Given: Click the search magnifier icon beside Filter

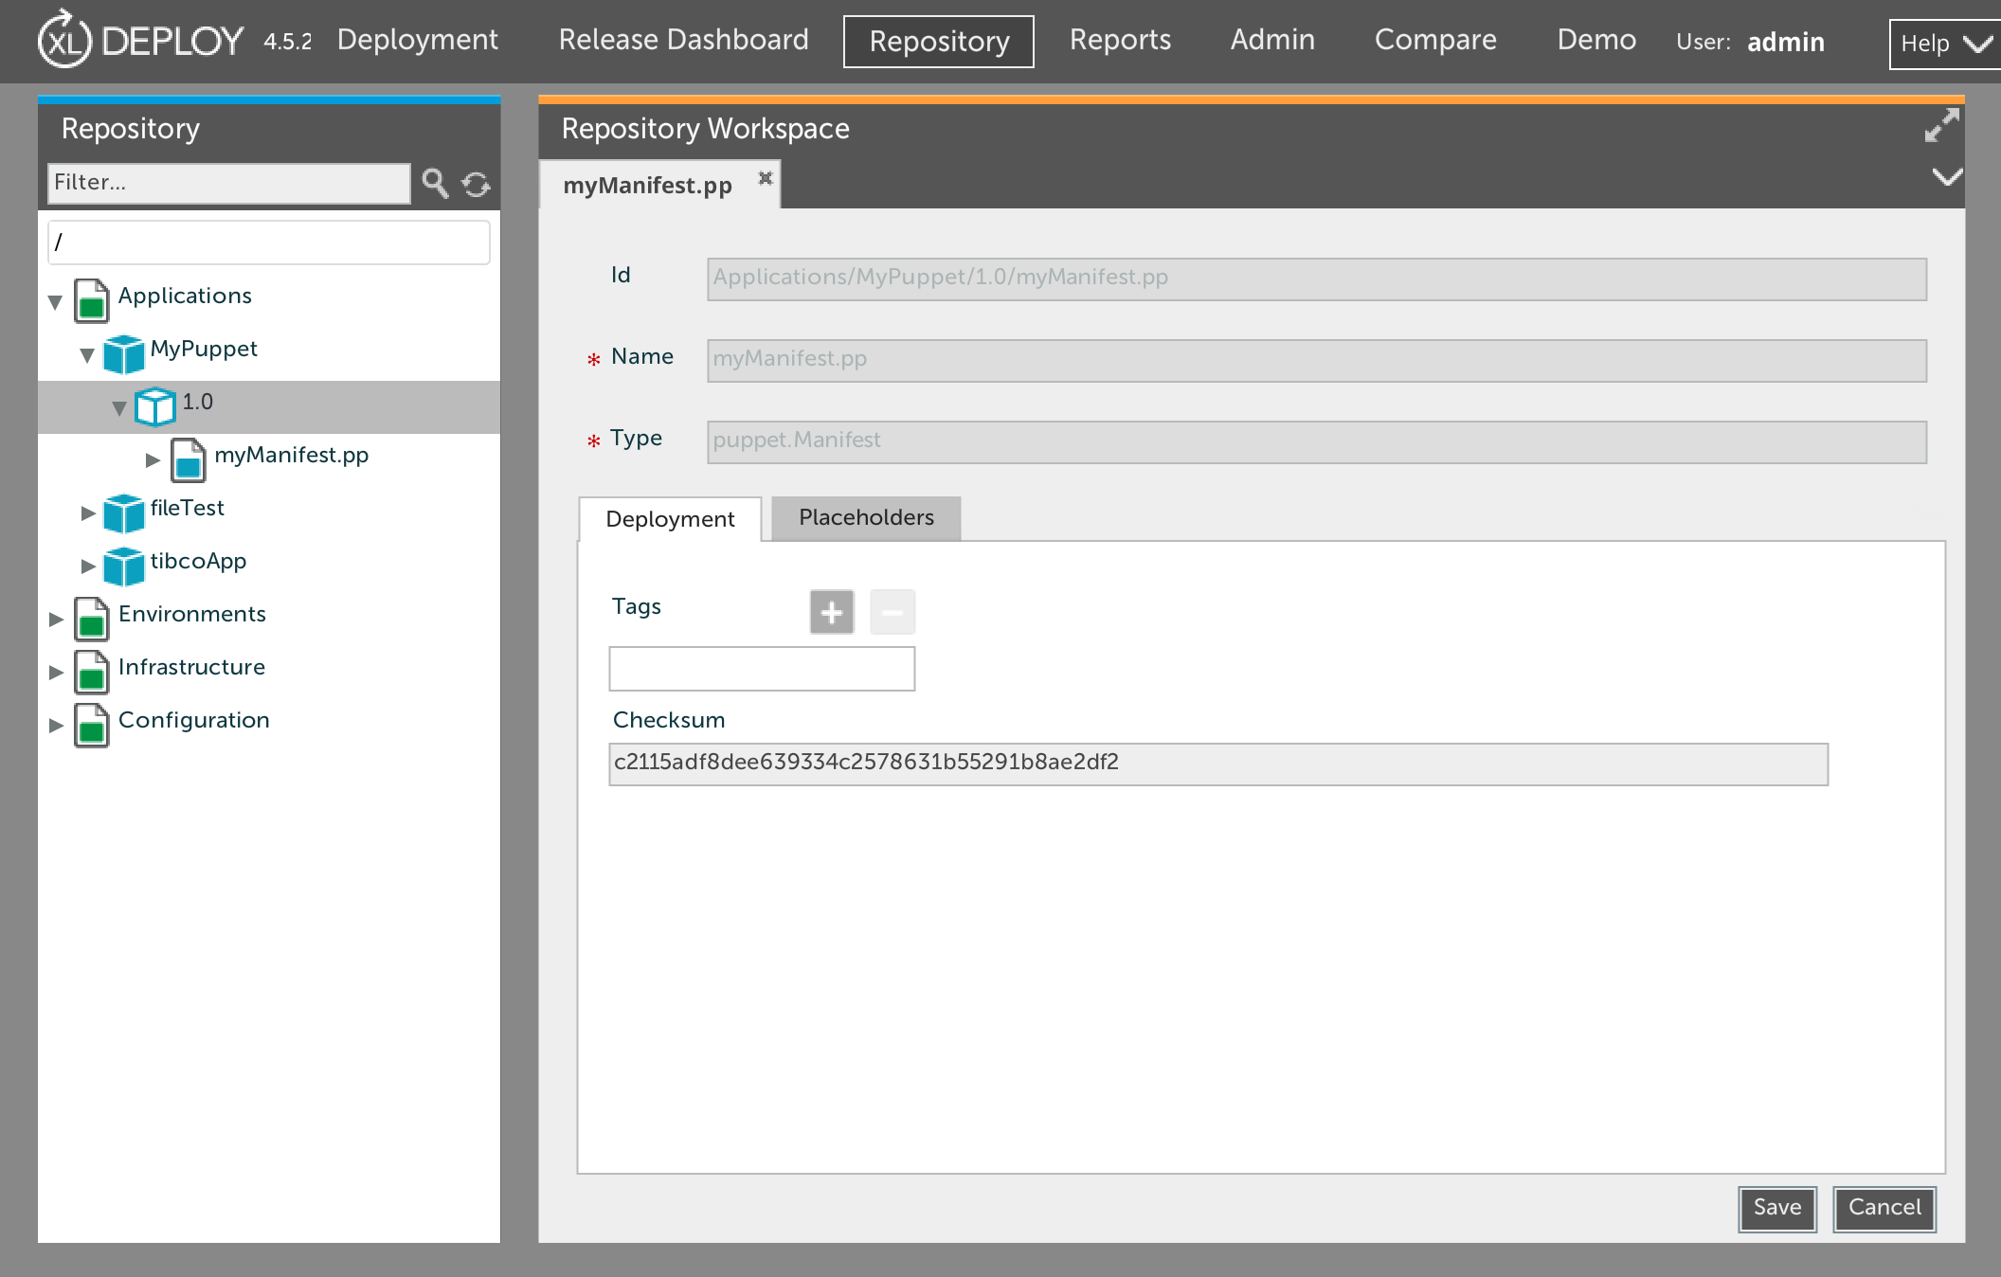Looking at the screenshot, I should pos(435,183).
